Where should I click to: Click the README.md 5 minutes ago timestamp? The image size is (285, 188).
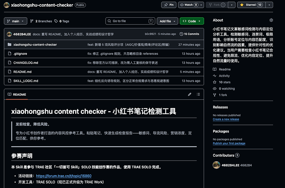point(190,72)
